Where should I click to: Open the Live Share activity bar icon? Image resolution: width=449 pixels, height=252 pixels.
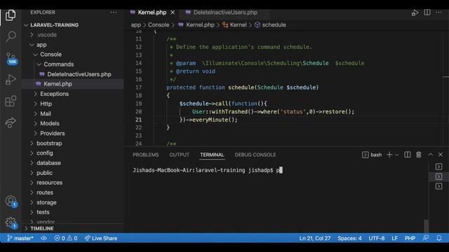pyautogui.click(x=11, y=122)
